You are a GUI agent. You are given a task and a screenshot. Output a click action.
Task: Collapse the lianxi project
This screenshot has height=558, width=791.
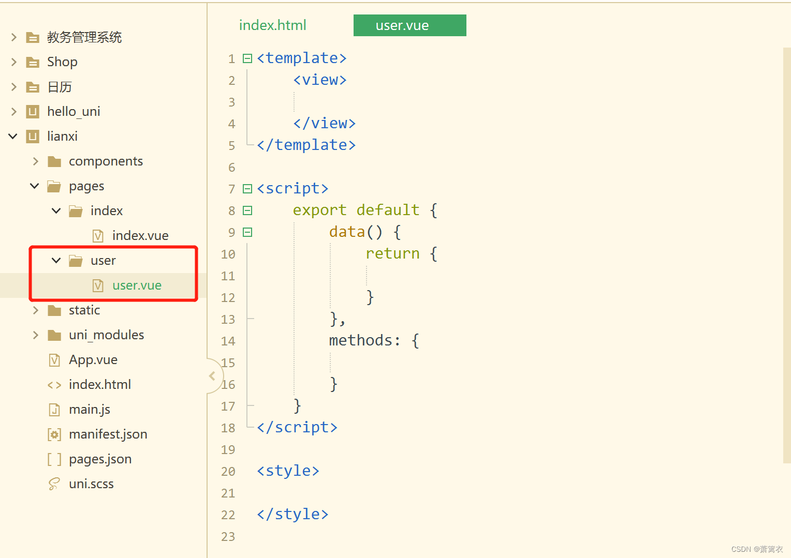[x=13, y=137]
